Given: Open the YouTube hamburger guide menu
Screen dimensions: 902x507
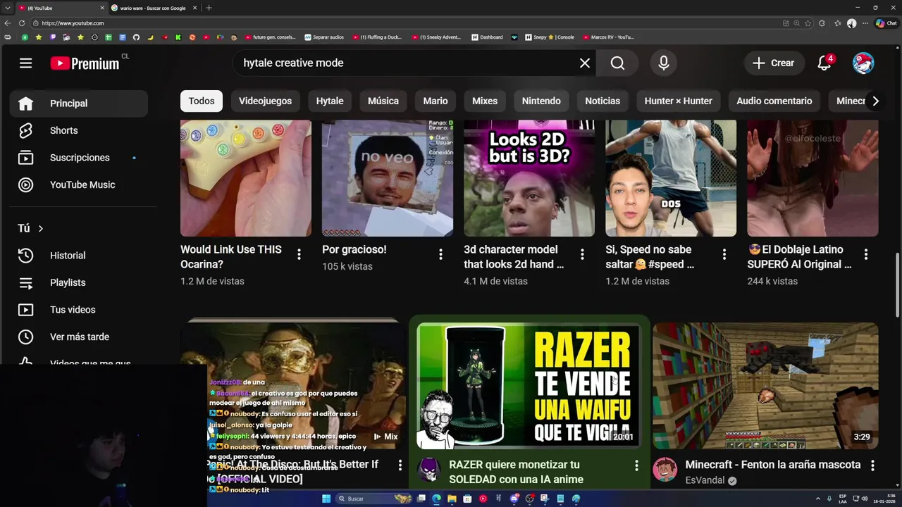Looking at the screenshot, I should point(25,63).
